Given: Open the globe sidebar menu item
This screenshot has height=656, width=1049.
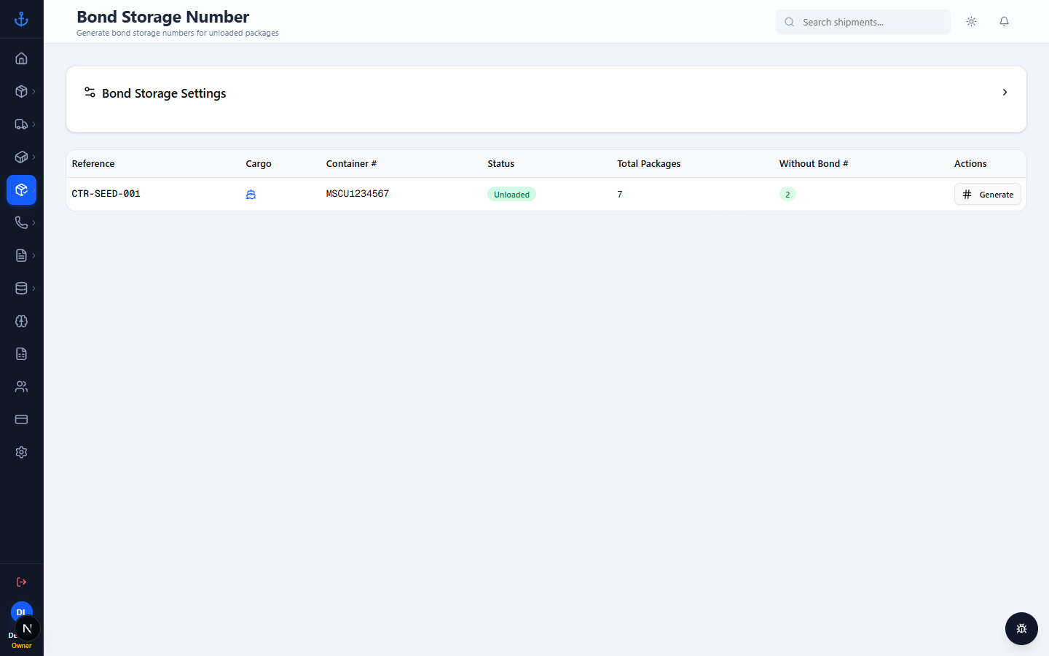Looking at the screenshot, I should (21, 321).
